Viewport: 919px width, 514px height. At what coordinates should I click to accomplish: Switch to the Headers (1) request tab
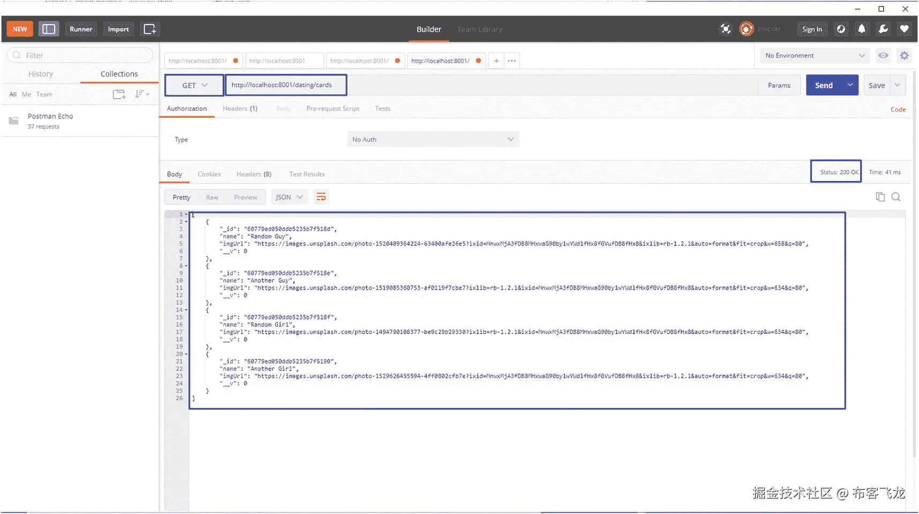click(240, 108)
